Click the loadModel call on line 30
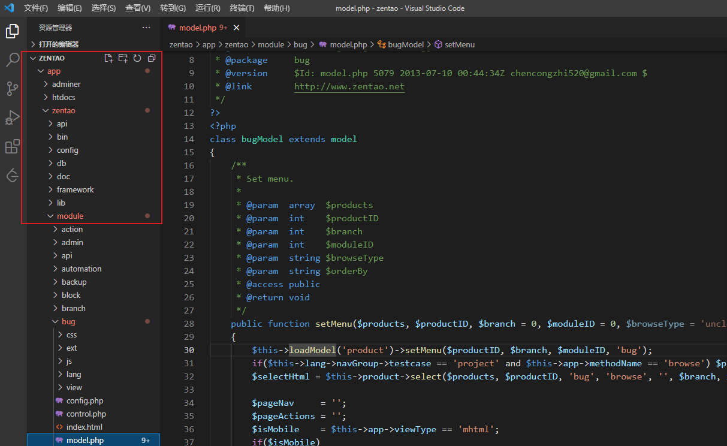This screenshot has width=727, height=446. pyautogui.click(x=313, y=350)
